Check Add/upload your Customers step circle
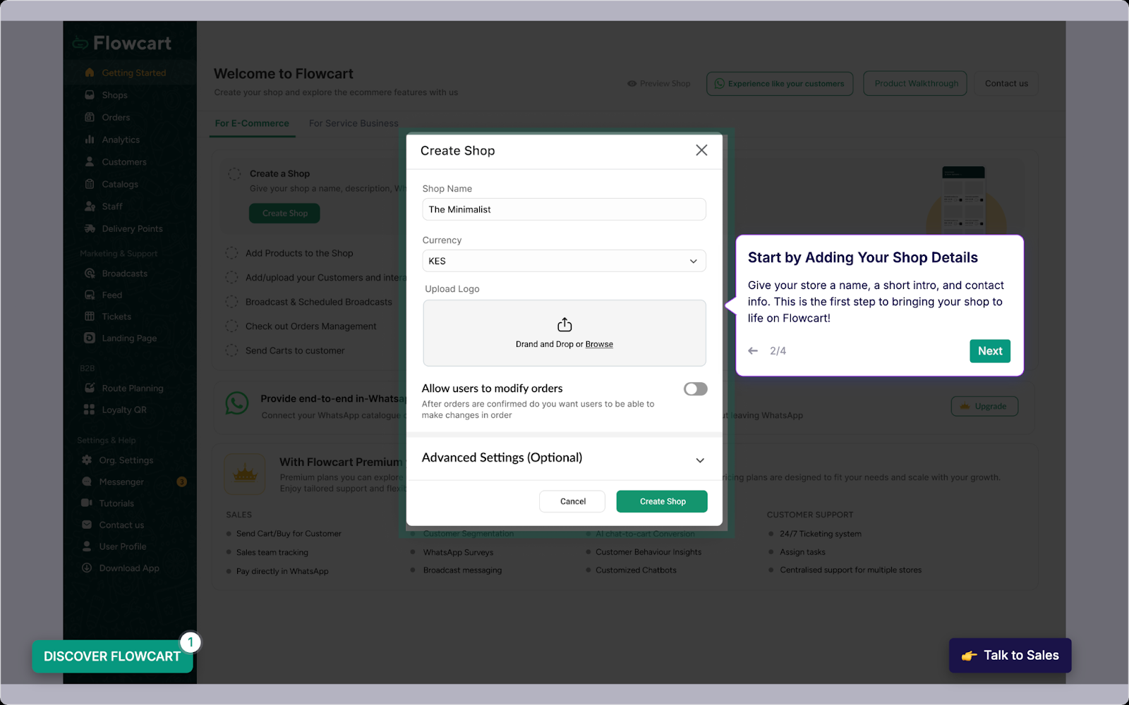This screenshot has width=1129, height=705. click(x=231, y=277)
